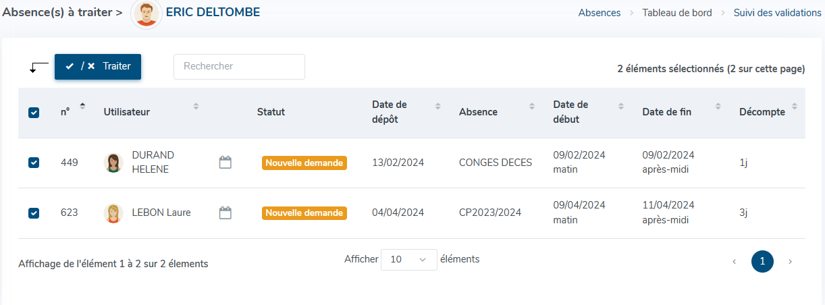Open the Absences breadcrumb link
Viewport: 825px width, 305px height.
[x=599, y=13]
